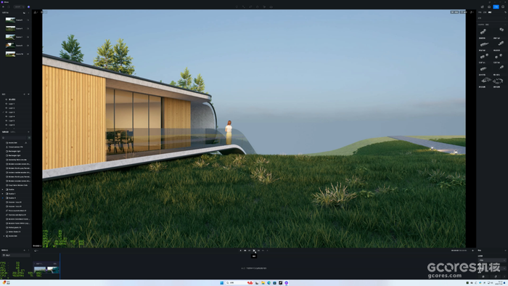Image resolution: width=508 pixels, height=286 pixels.
Task: Click the blue highlighted video mode icon
Action: pos(496,7)
